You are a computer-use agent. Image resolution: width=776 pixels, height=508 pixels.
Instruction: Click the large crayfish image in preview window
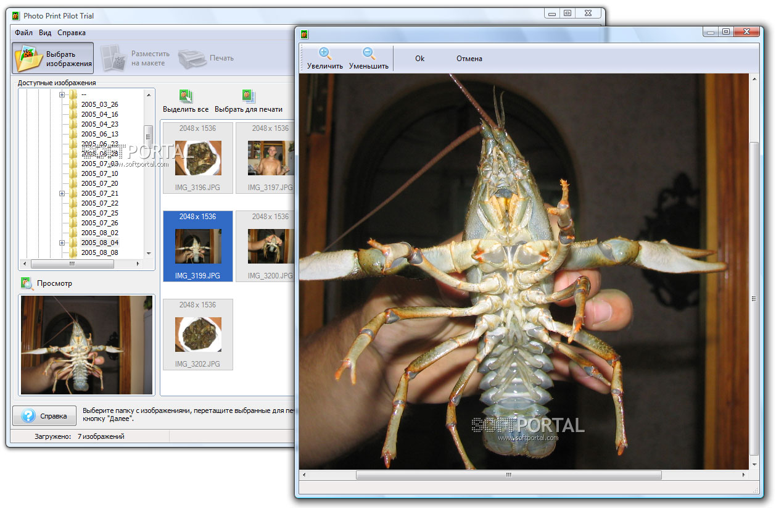(524, 272)
